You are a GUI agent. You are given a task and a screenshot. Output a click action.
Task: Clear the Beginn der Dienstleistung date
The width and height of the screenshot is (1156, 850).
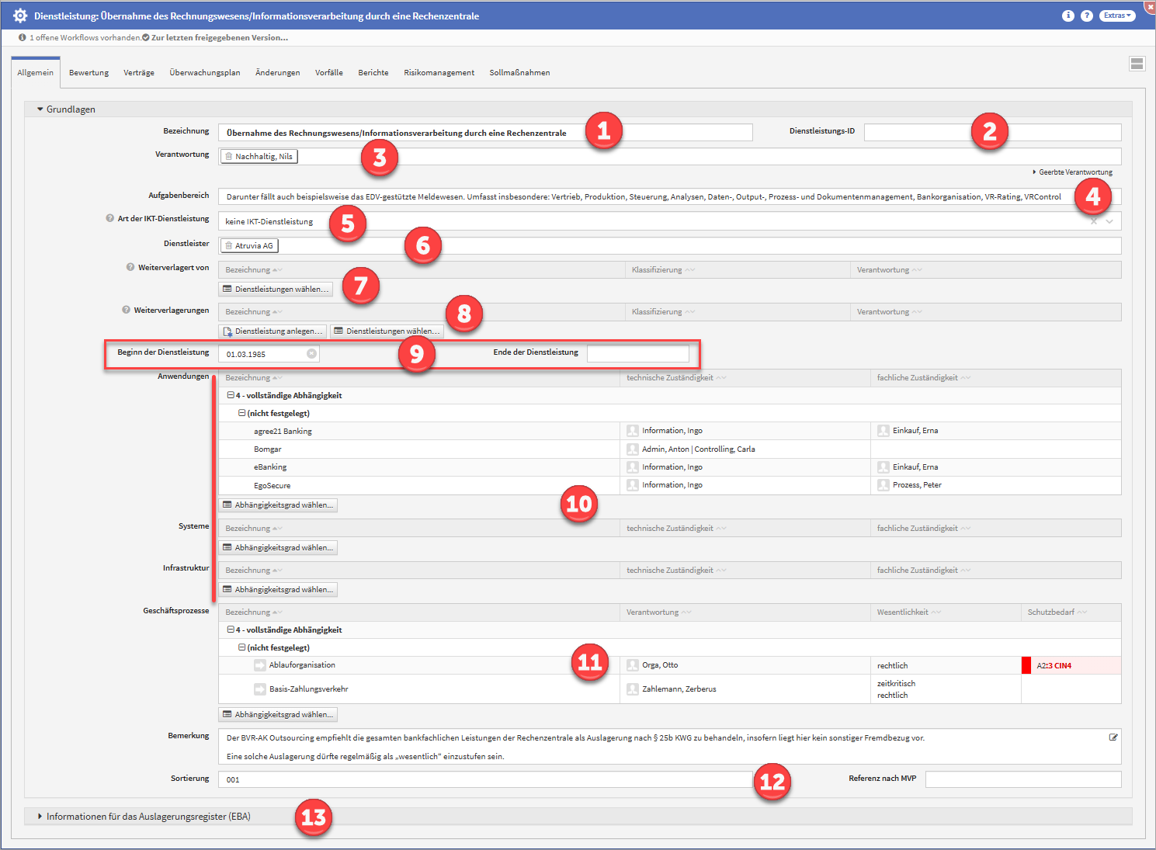(x=311, y=354)
